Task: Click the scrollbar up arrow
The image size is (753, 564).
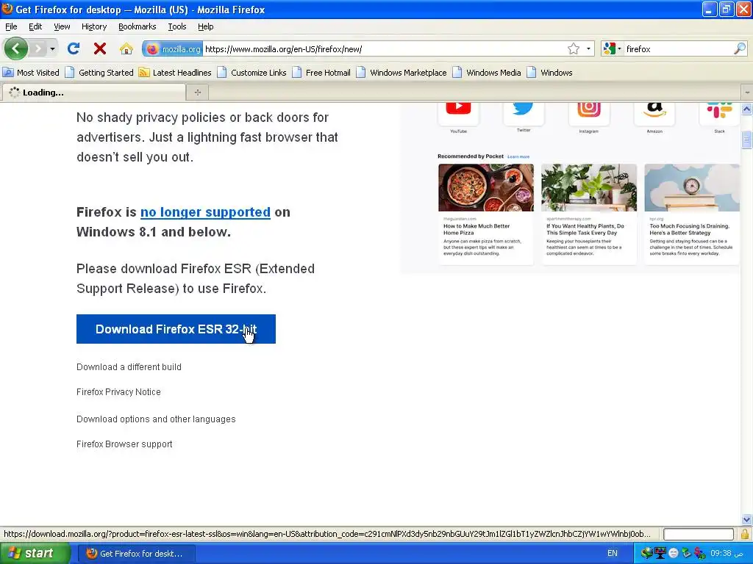Action: click(747, 109)
